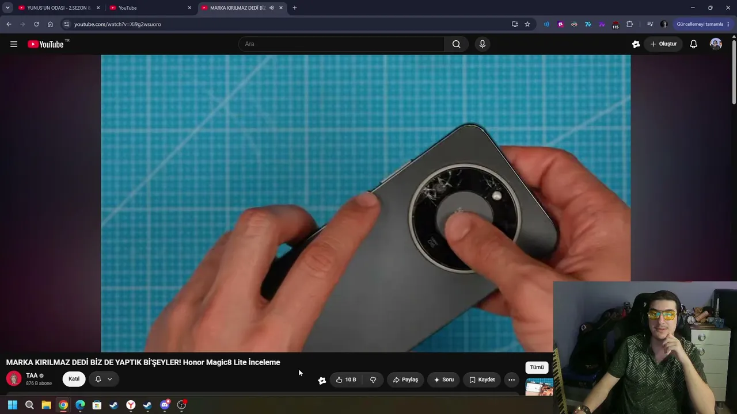Open the 115 calendar extension
This screenshot has height=414, width=737.
[x=616, y=25]
